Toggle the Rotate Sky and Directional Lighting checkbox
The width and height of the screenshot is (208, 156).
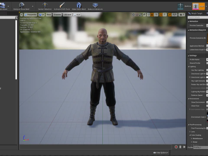pyautogui.click(x=207, y=84)
